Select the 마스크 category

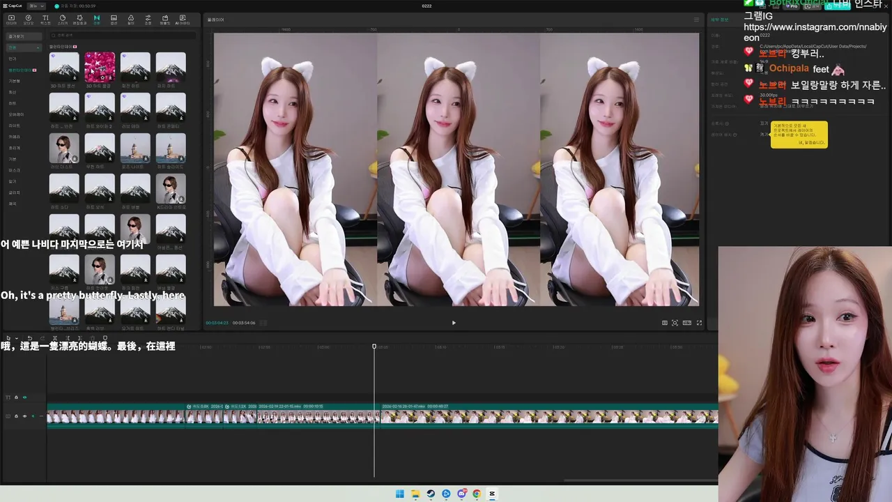click(15, 170)
